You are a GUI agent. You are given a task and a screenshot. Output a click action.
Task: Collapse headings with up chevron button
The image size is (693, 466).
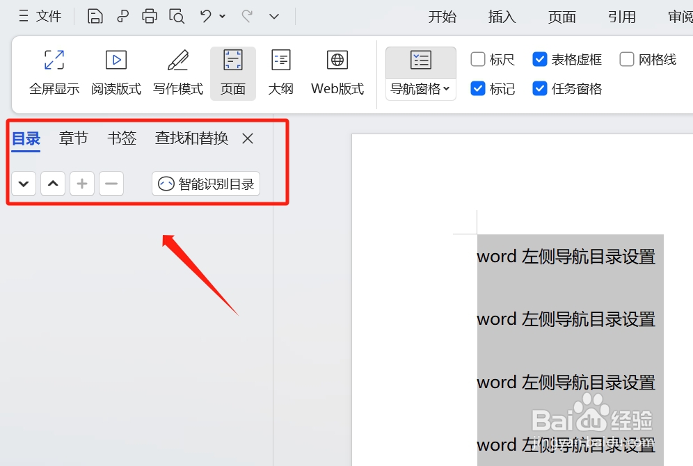pyautogui.click(x=53, y=184)
